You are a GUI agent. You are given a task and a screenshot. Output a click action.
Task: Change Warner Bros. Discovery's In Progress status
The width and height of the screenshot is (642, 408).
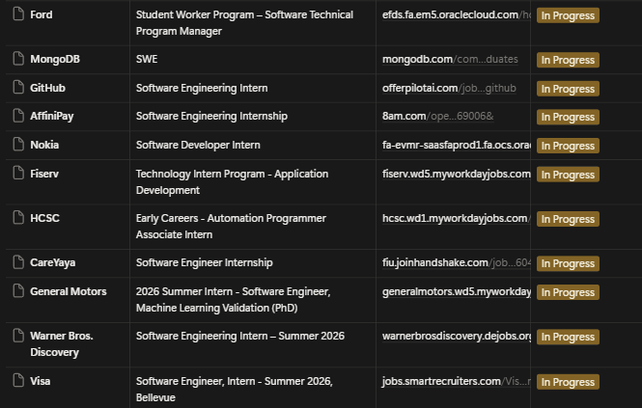568,337
